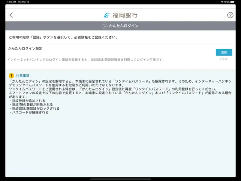The image size is (241, 181).
Task: Tap the かんたんログイン header label
Action: tap(124, 26)
